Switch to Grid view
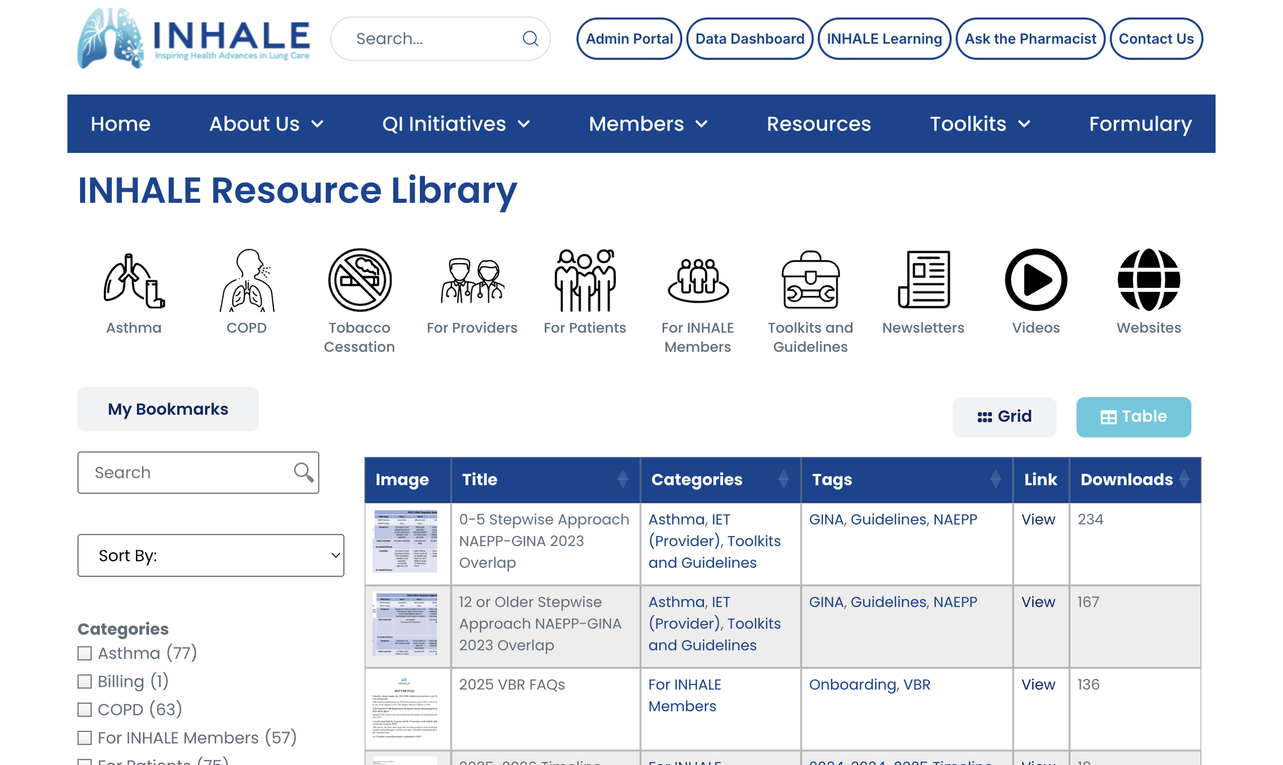This screenshot has height=765, width=1283. click(1004, 417)
